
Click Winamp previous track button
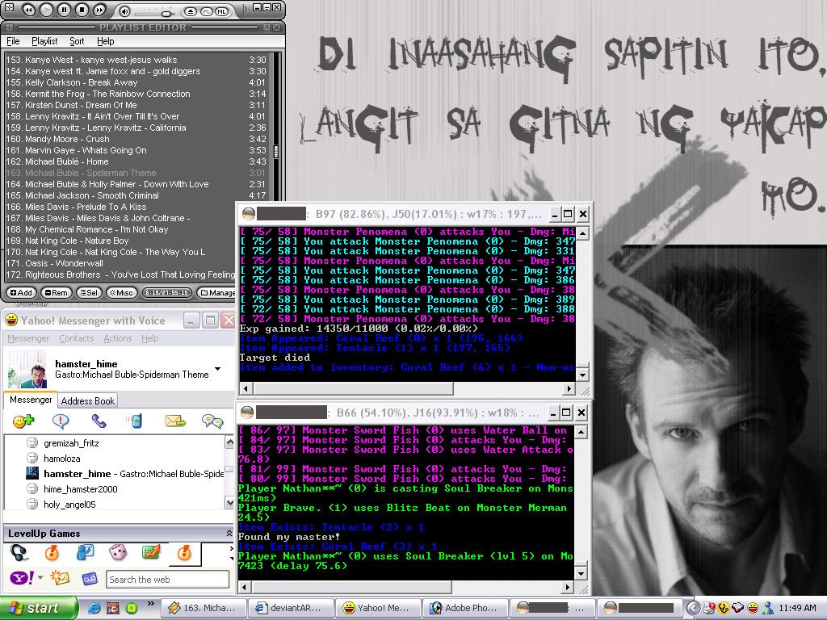[x=29, y=10]
